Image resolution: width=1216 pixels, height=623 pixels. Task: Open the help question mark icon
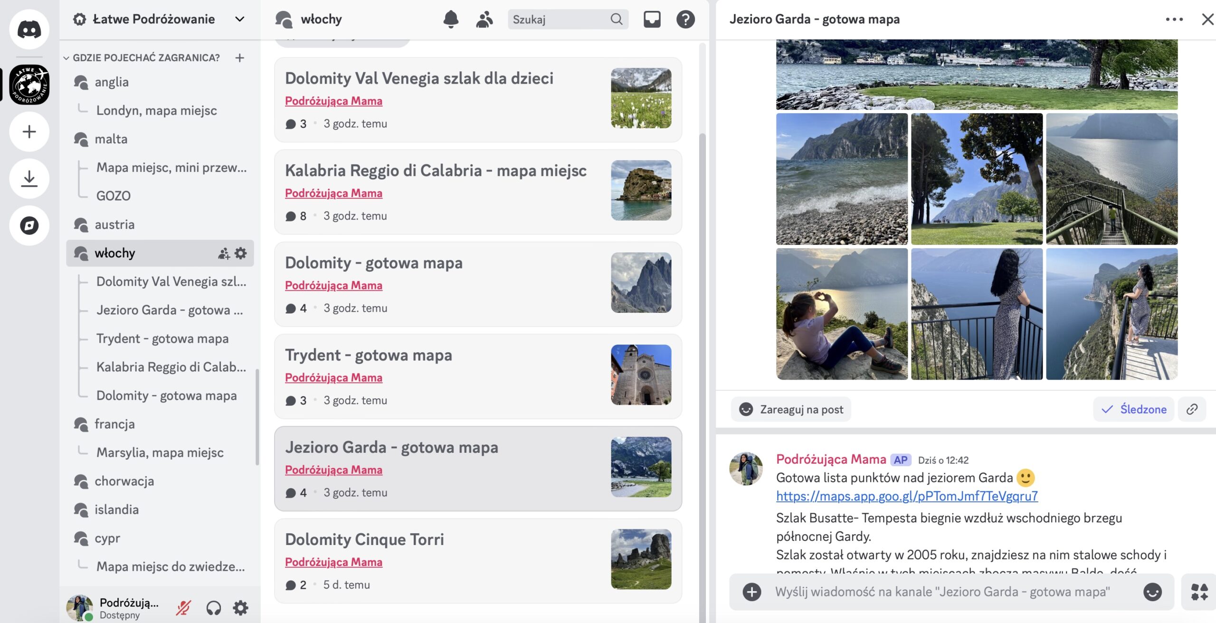coord(685,19)
